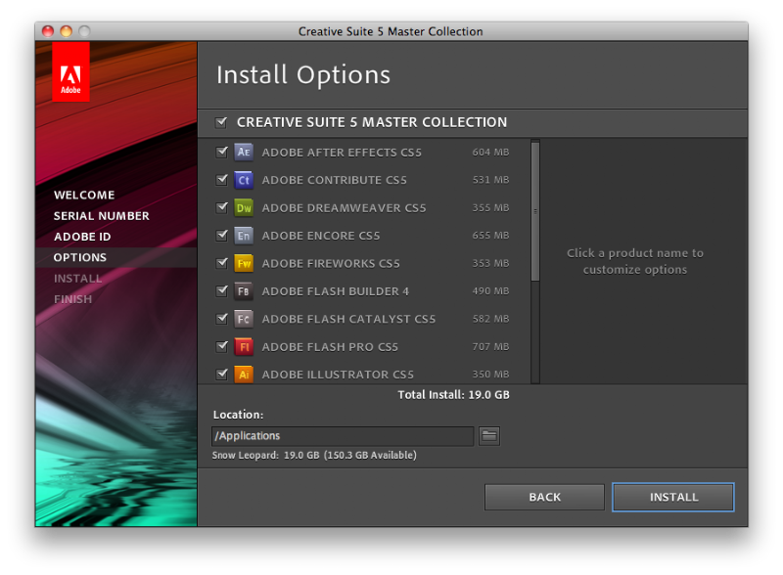Click the Flash Pro Fl icon
783x575 pixels.
[244, 346]
